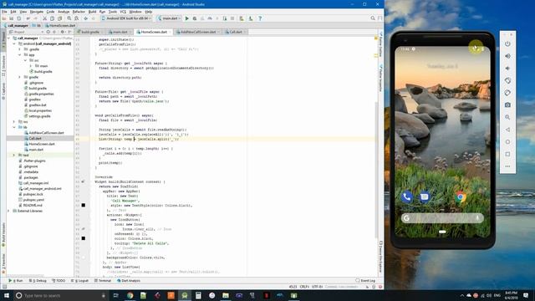Open Android Studio from the Windows taskbar
The width and height of the screenshot is (535, 301).
coord(185,295)
